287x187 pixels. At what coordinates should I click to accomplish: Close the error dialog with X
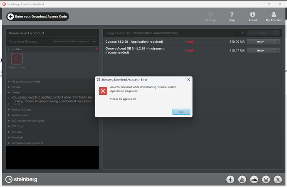[x=188, y=79]
